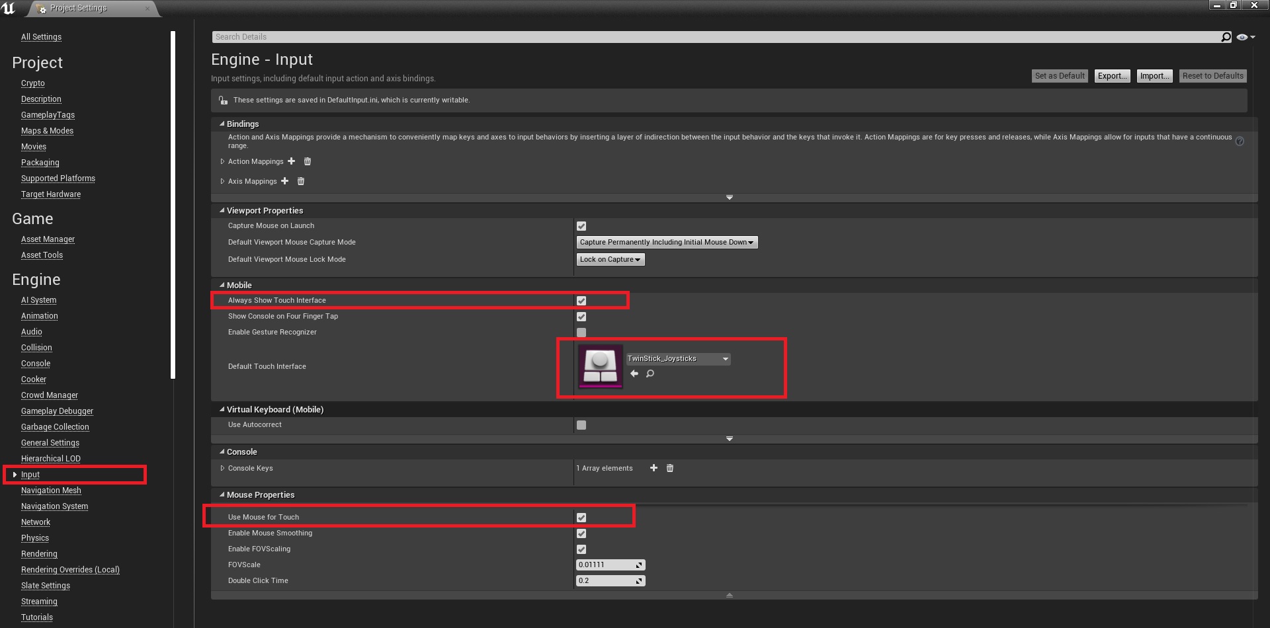Click the Export... button
The width and height of the screenshot is (1270, 628).
tap(1112, 76)
